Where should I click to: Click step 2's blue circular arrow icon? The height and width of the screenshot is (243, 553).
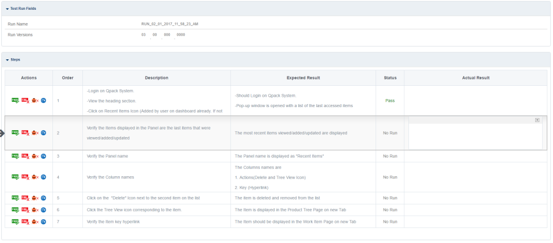pos(43,132)
